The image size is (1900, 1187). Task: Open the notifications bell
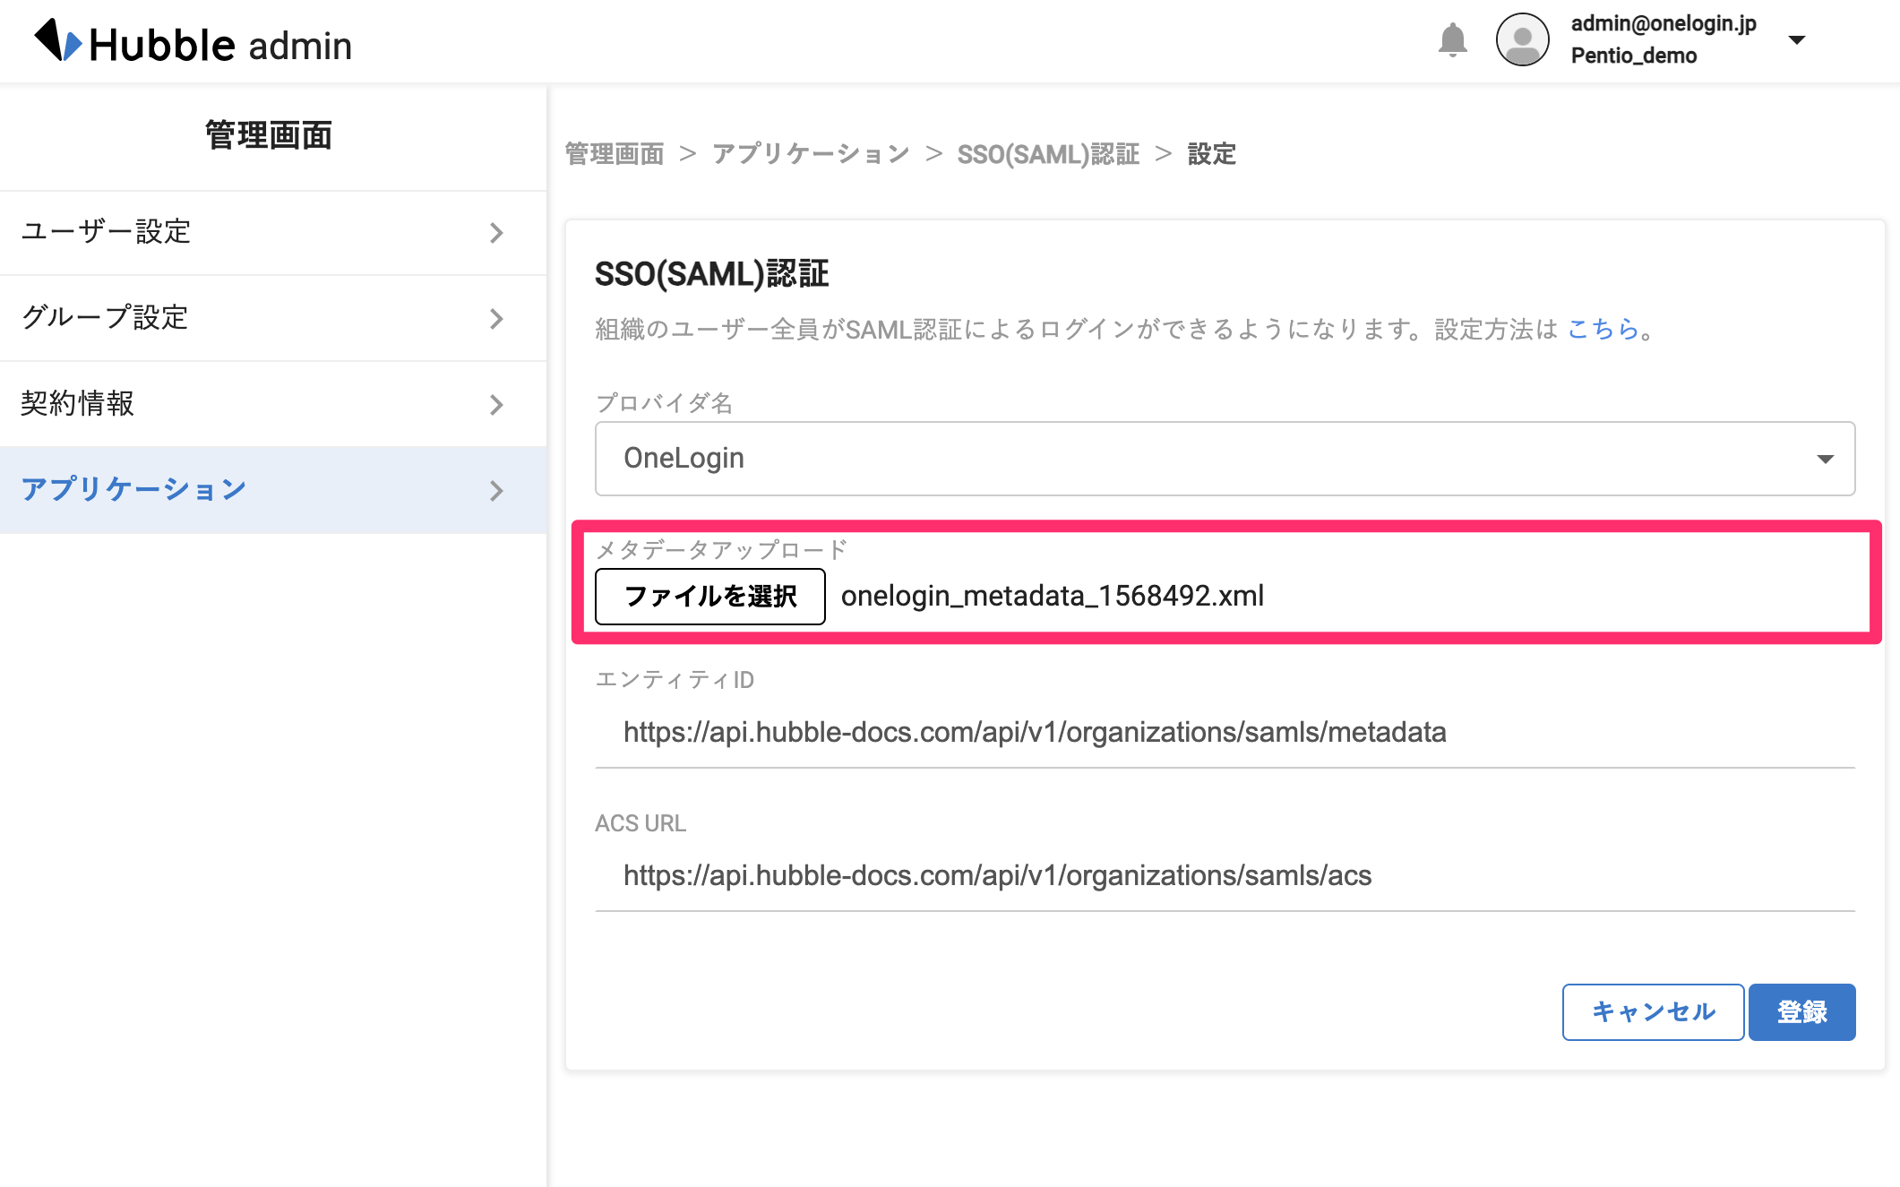coord(1452,40)
